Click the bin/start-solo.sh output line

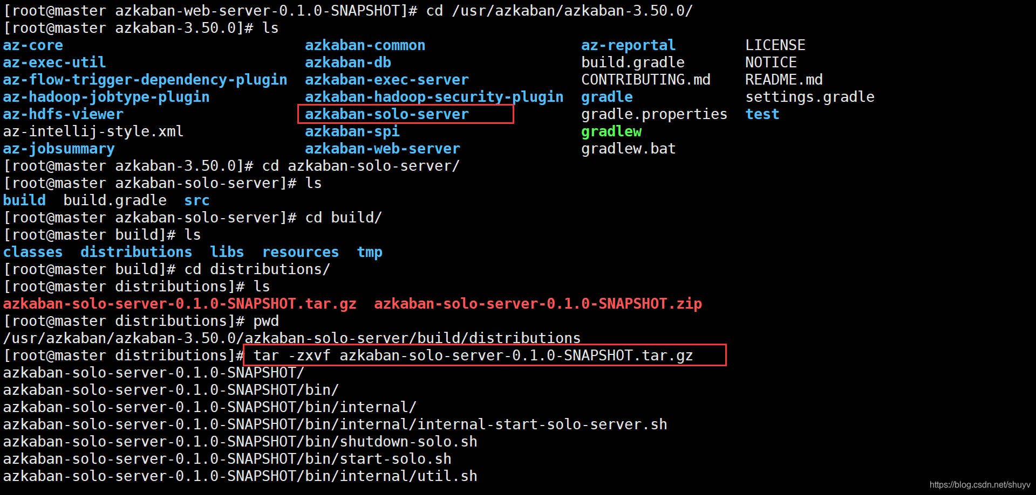click(x=227, y=459)
